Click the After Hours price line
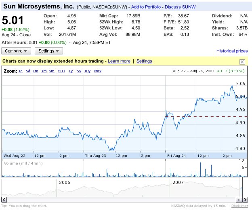Image resolution: width=252 pixels, height=211 pixels. [56, 42]
